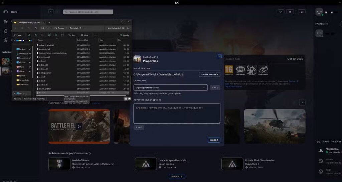Click the VIEW ALL achievements button
The image size is (342, 182).
(177, 177)
